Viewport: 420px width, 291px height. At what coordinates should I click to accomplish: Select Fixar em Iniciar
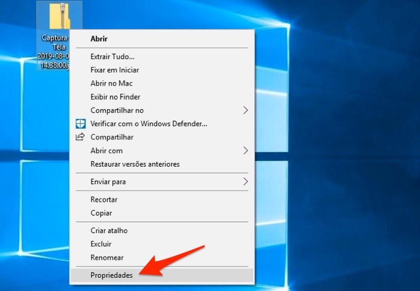pos(115,70)
